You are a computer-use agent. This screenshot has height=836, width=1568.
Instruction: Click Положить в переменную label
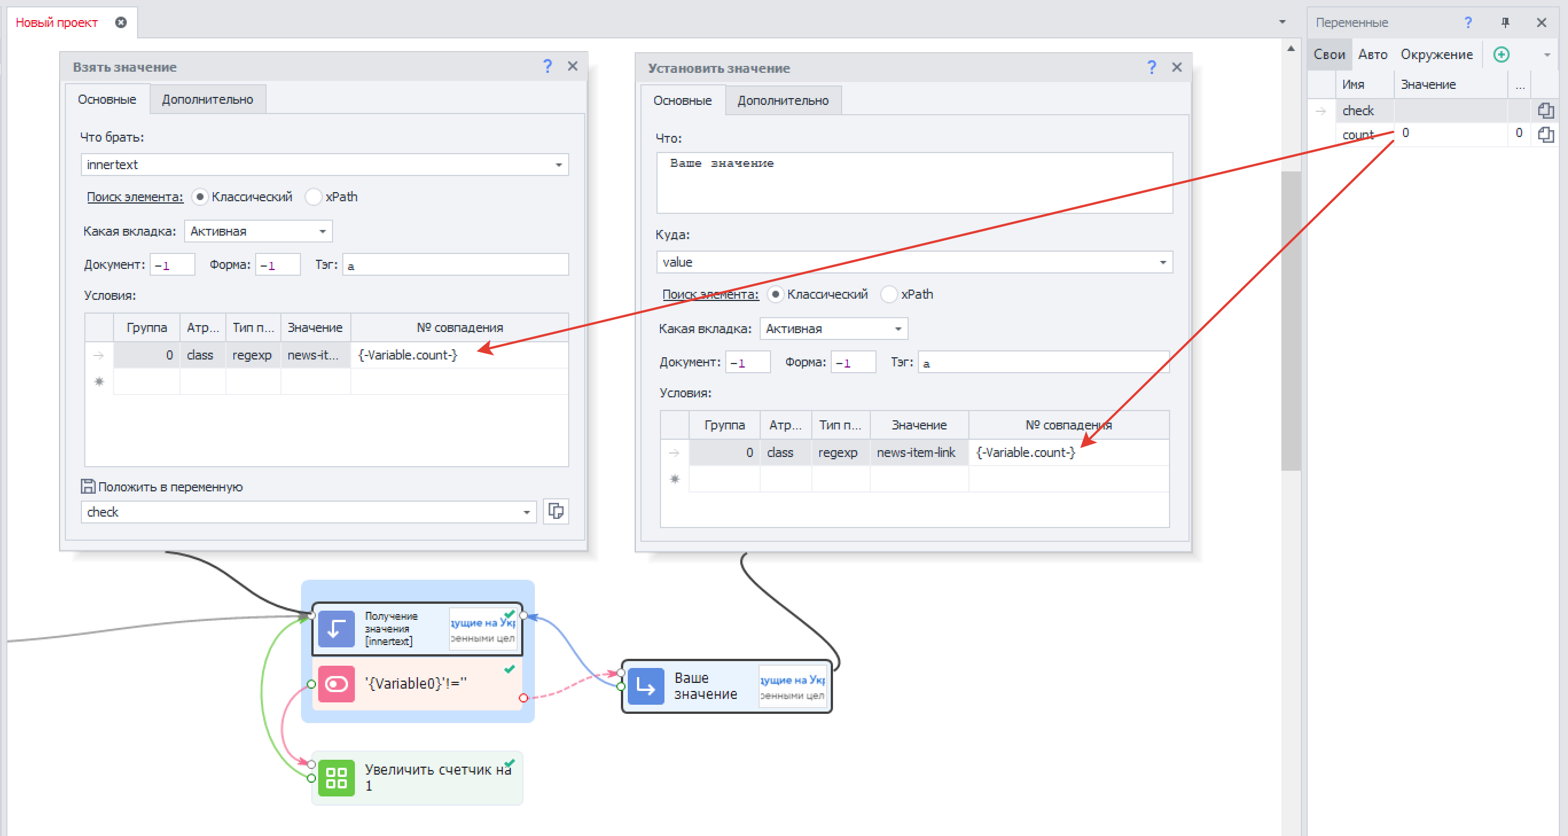pos(170,486)
